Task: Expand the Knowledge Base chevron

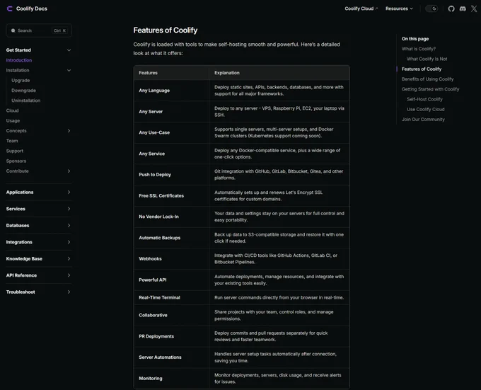Action: [x=69, y=258]
